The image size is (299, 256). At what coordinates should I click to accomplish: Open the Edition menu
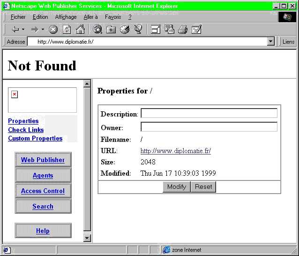40,17
